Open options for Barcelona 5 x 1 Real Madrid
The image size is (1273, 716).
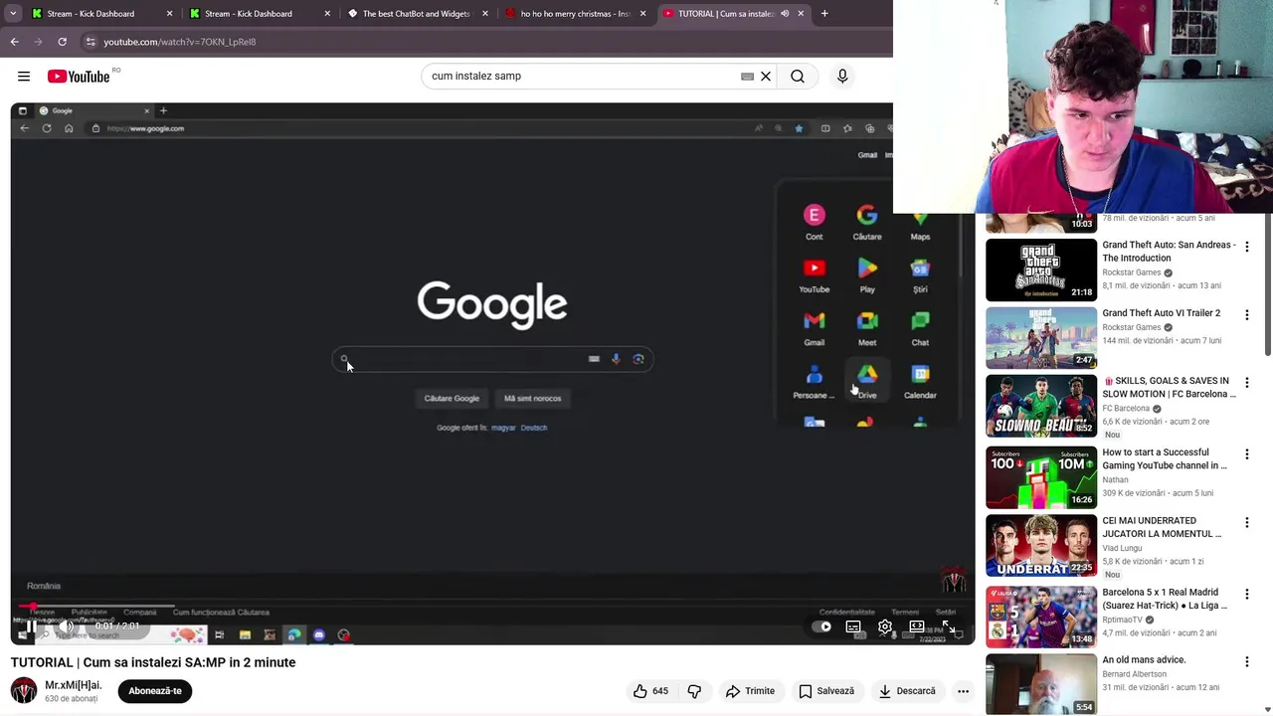(1246, 595)
